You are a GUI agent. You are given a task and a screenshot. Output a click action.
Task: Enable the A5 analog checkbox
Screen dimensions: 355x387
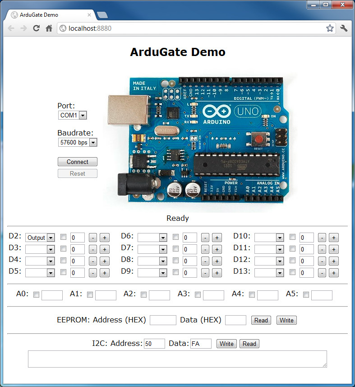(x=306, y=295)
